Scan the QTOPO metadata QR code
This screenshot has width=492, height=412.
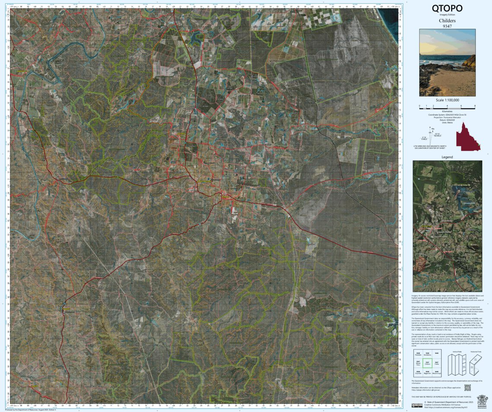click(468, 388)
